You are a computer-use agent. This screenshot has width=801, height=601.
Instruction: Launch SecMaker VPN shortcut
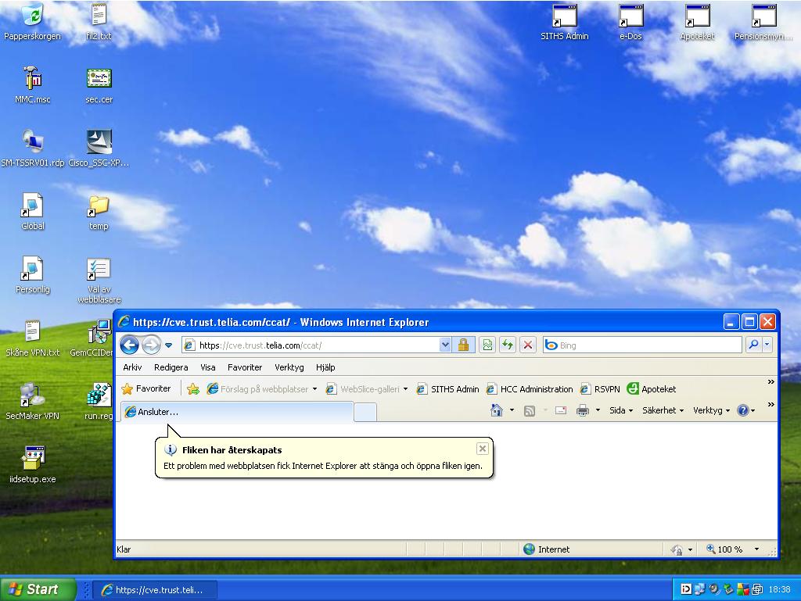33,401
